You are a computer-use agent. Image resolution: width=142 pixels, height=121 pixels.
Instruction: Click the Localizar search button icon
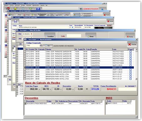(46, 36)
